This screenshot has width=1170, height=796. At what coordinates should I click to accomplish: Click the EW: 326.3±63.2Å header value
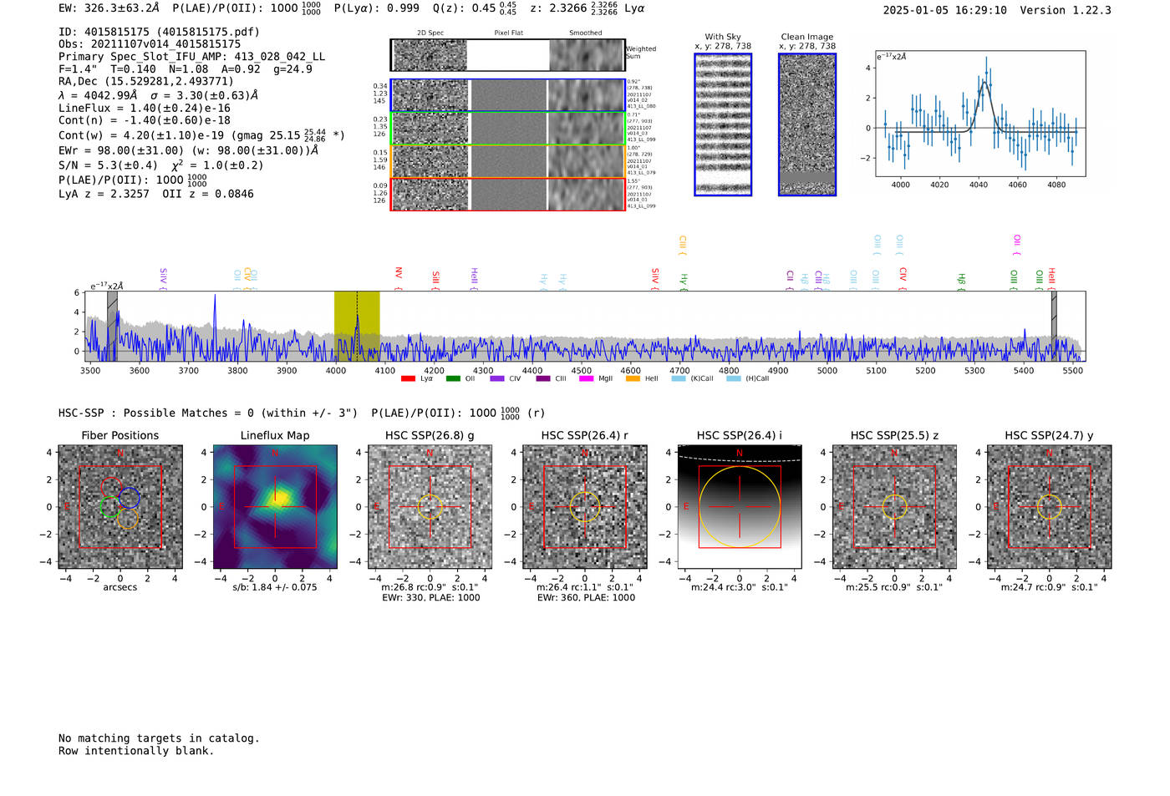click(109, 8)
